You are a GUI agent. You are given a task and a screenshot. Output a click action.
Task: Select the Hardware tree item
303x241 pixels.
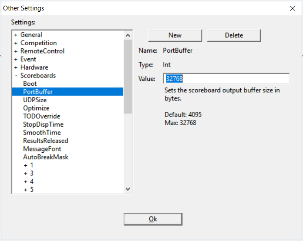click(34, 67)
